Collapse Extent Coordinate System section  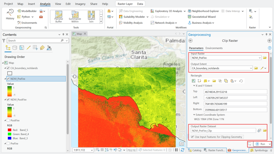(194, 115)
